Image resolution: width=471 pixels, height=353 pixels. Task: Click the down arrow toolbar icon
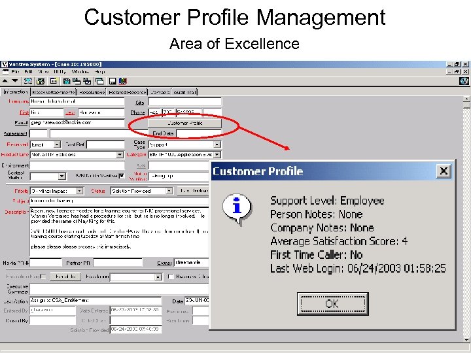(14, 81)
